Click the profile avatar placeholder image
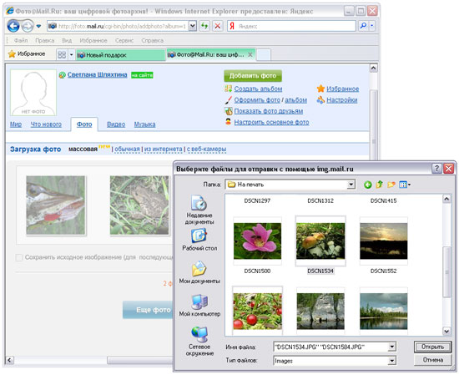 coord(33,93)
